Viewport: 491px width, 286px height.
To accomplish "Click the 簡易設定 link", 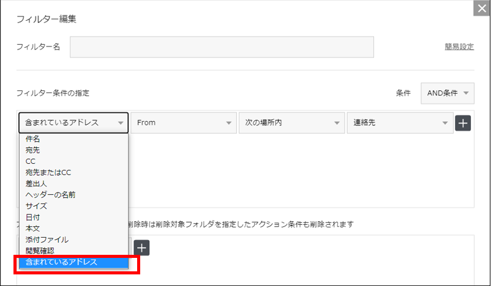I will (x=459, y=47).
